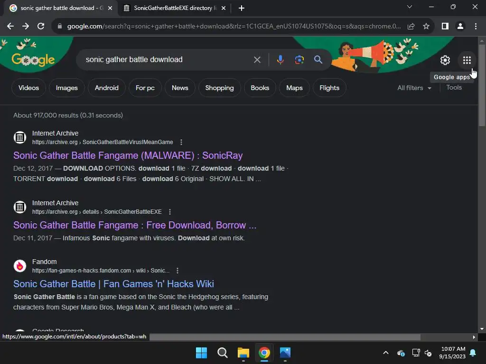This screenshot has width=486, height=364.
Task: Click the muted volume tray icon
Action: click(428, 353)
